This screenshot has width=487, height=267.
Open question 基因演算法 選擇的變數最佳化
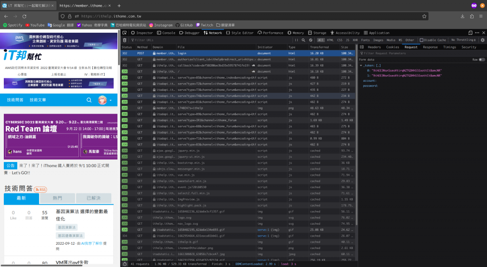(x=82, y=215)
